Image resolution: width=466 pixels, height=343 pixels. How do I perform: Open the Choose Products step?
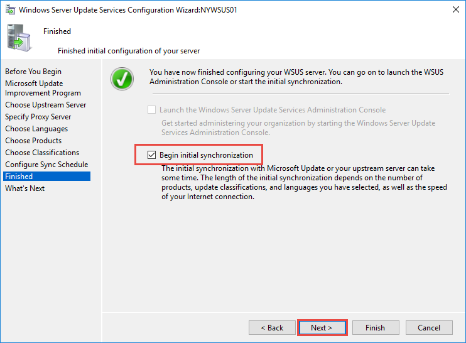pyautogui.click(x=33, y=141)
